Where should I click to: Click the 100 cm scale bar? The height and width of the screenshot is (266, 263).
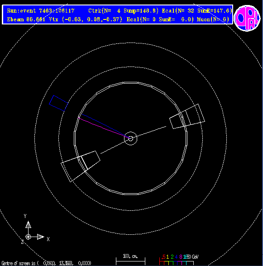point(130,260)
